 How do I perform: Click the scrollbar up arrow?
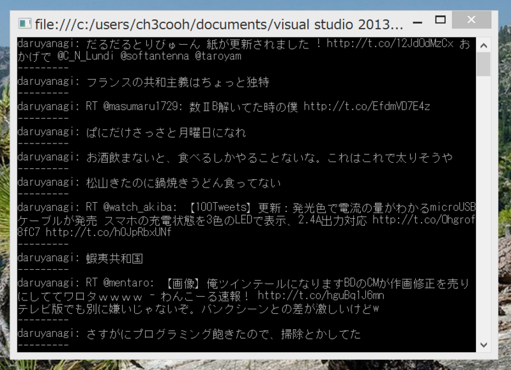(484, 45)
